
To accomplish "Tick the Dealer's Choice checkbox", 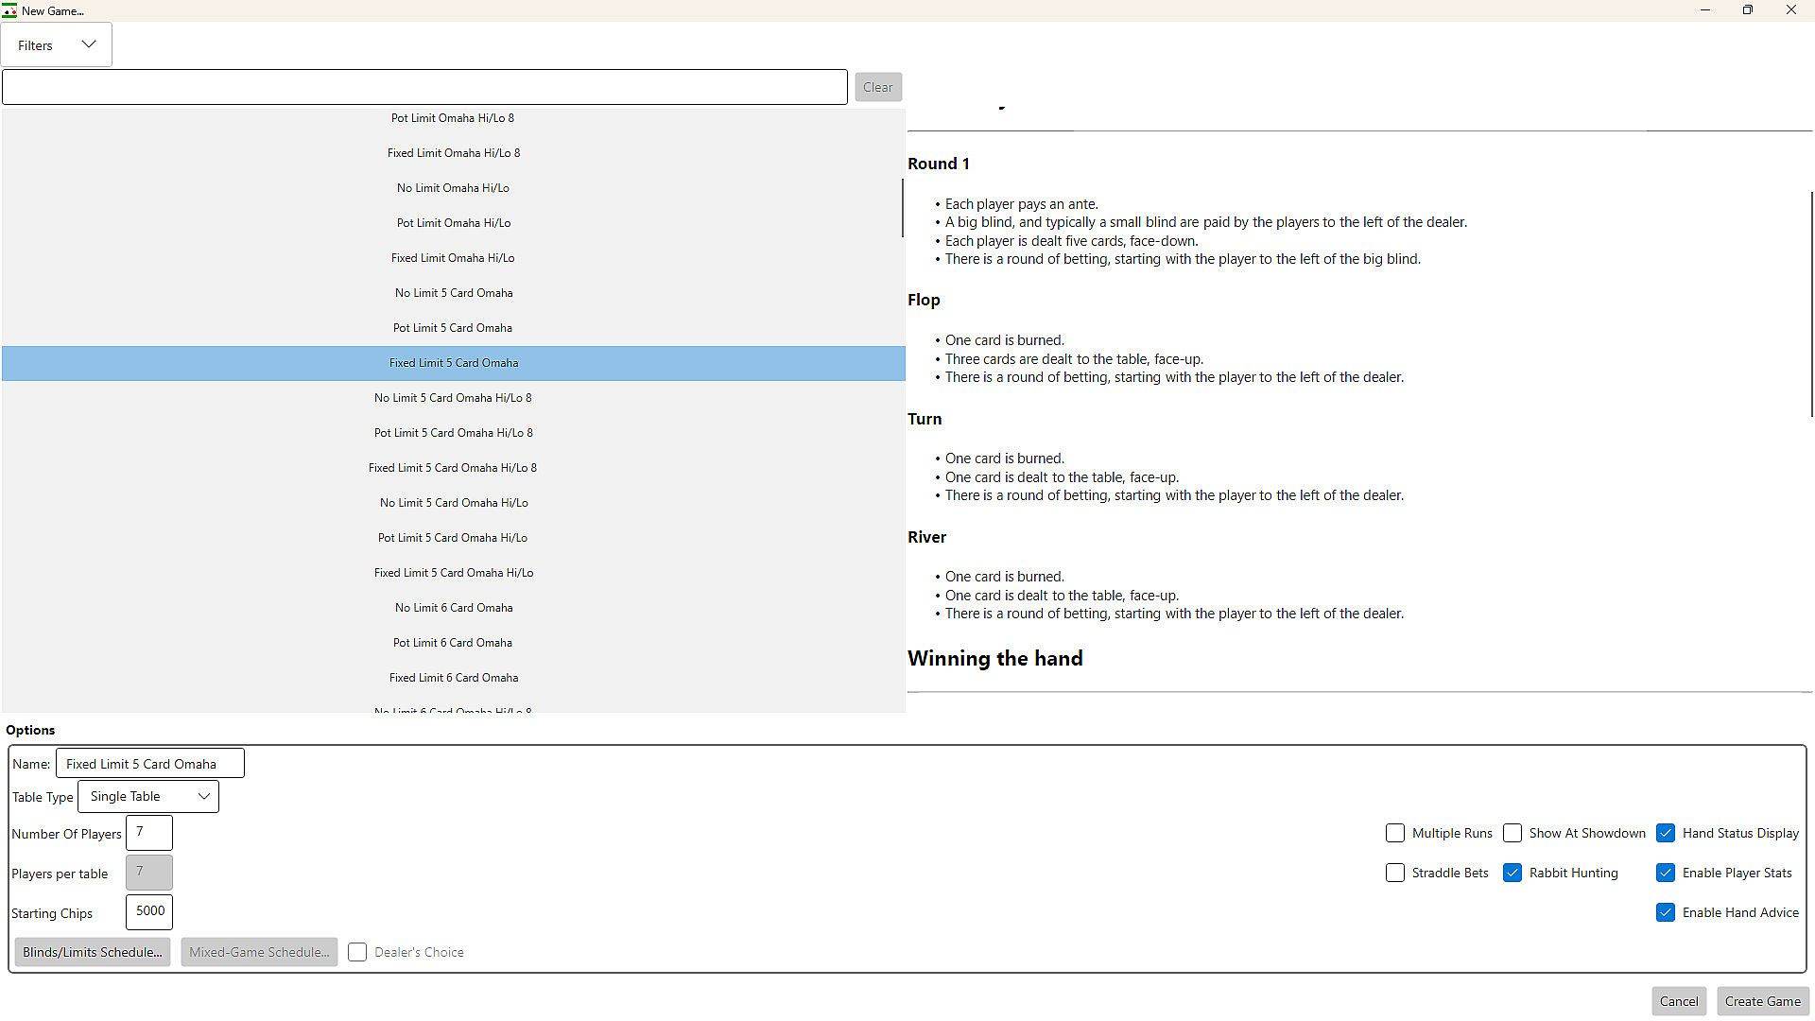I will coord(357,952).
